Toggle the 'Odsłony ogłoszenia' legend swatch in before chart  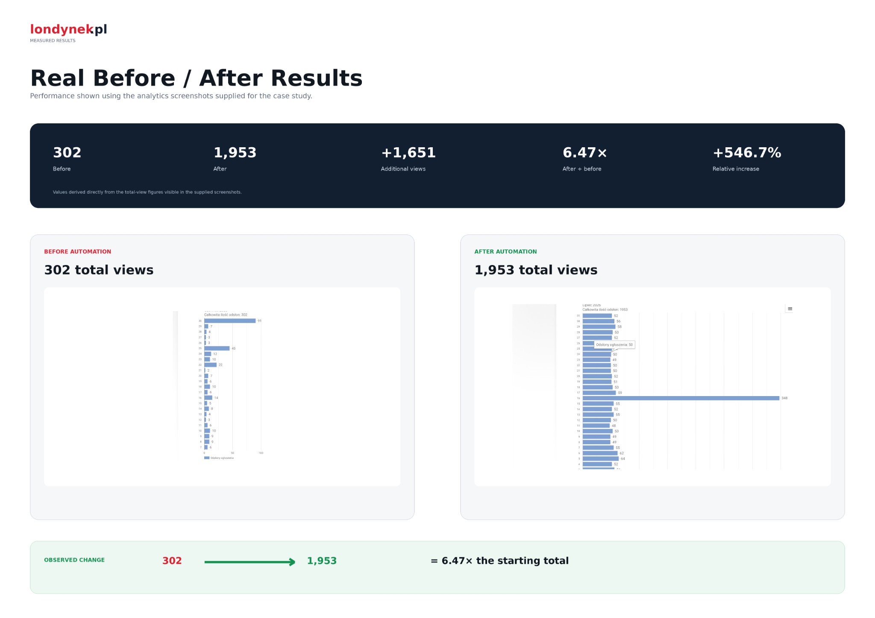[x=207, y=458]
